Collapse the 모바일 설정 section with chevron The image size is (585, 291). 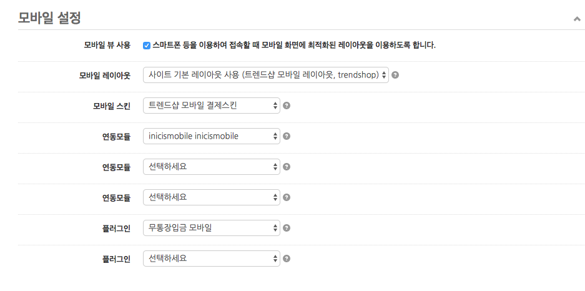(x=576, y=19)
